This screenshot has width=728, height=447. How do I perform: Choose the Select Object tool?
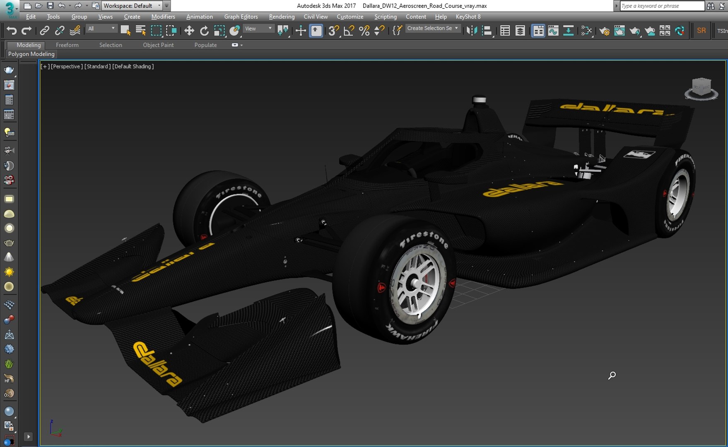point(125,31)
